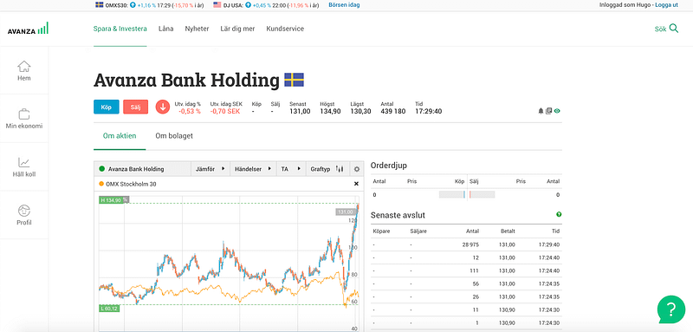Open the Hem sidebar home icon
Screen dimensions: 693x332
point(24,66)
